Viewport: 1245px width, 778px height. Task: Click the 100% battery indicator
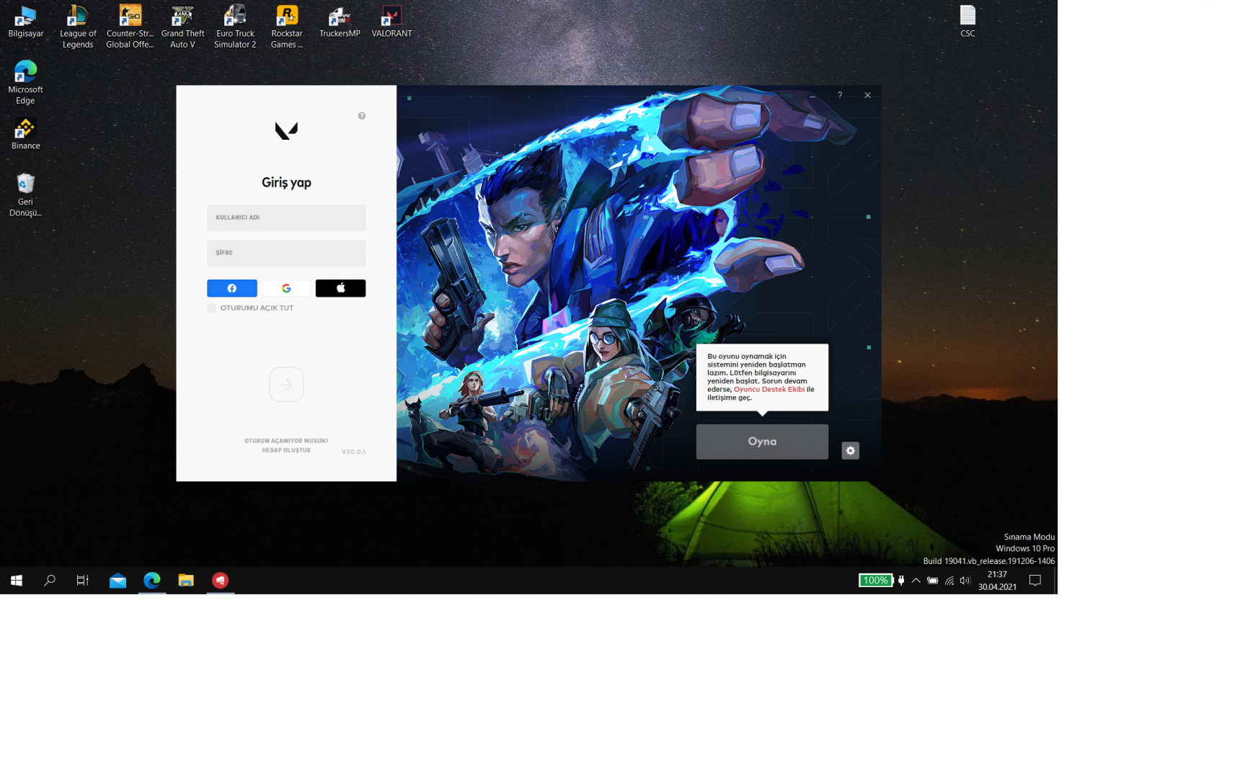click(x=875, y=581)
